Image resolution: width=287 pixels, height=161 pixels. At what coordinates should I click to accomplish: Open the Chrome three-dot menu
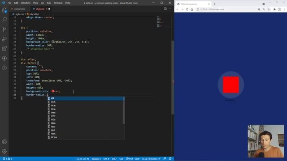coord(284,9)
